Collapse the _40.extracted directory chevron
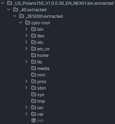Image resolution: width=115 pixels, height=124 pixels. click(x=9, y=10)
